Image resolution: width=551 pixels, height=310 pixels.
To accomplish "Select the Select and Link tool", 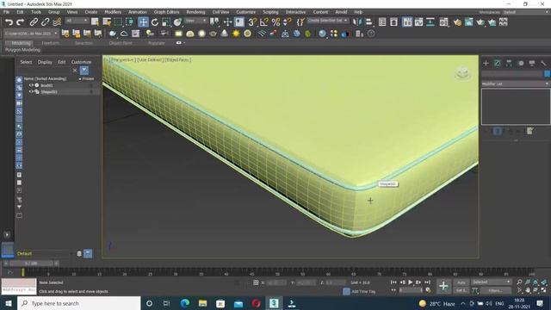I will tap(34, 22).
